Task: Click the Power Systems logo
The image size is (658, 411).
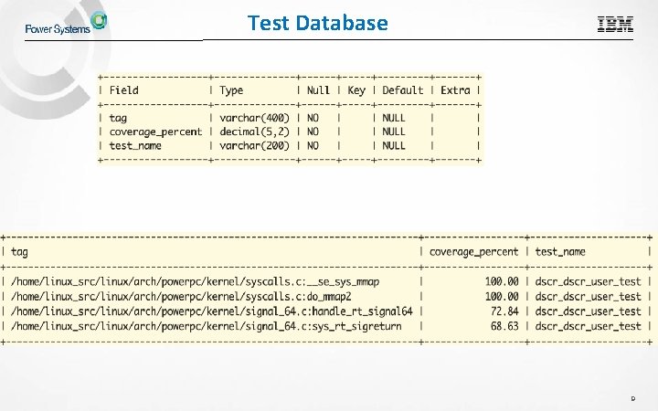Action: [x=66, y=23]
